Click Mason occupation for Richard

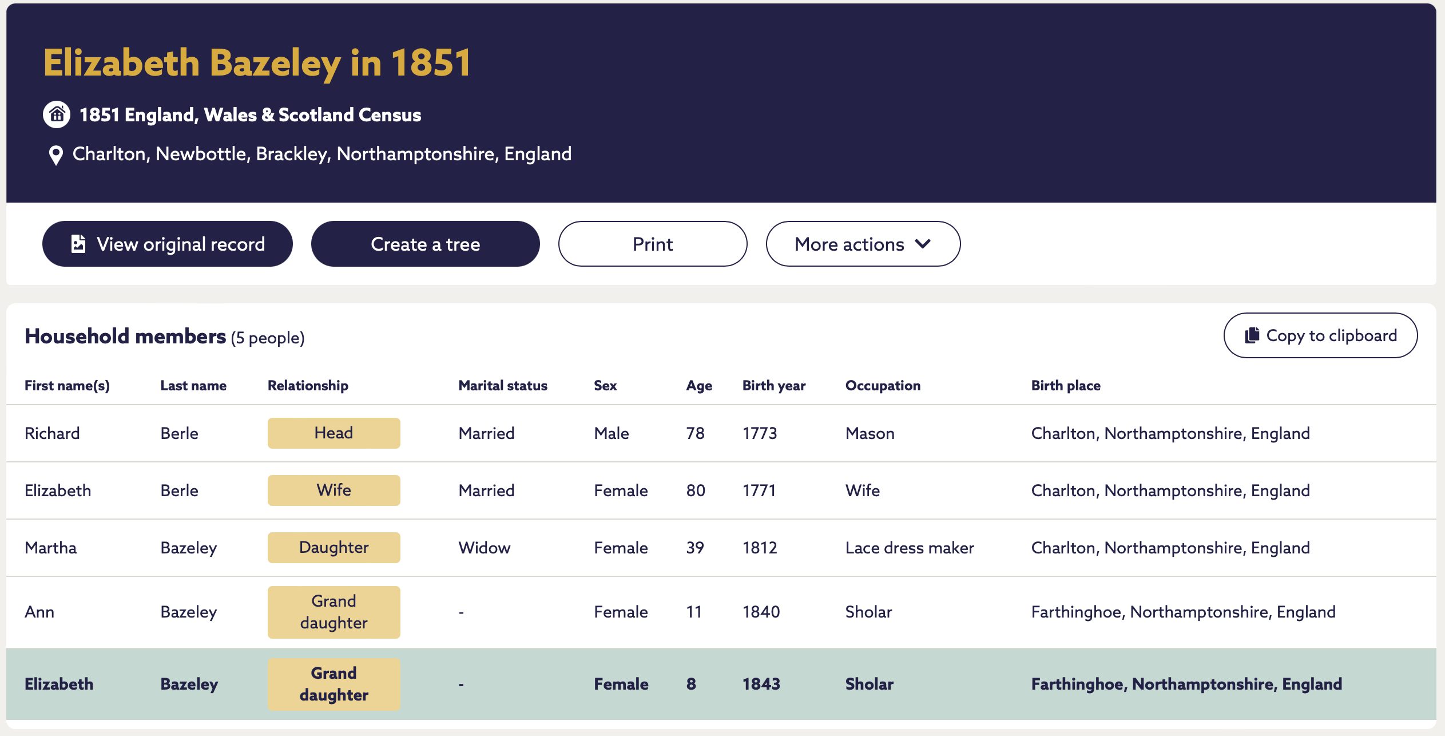coord(870,433)
